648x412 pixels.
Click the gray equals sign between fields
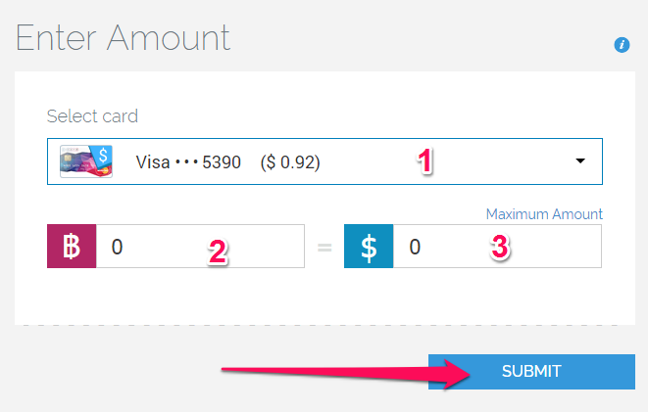pos(324,248)
